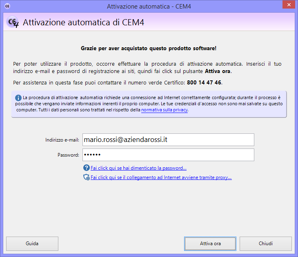
Task: Click the question mark icon beside password link
Action: click(87, 168)
